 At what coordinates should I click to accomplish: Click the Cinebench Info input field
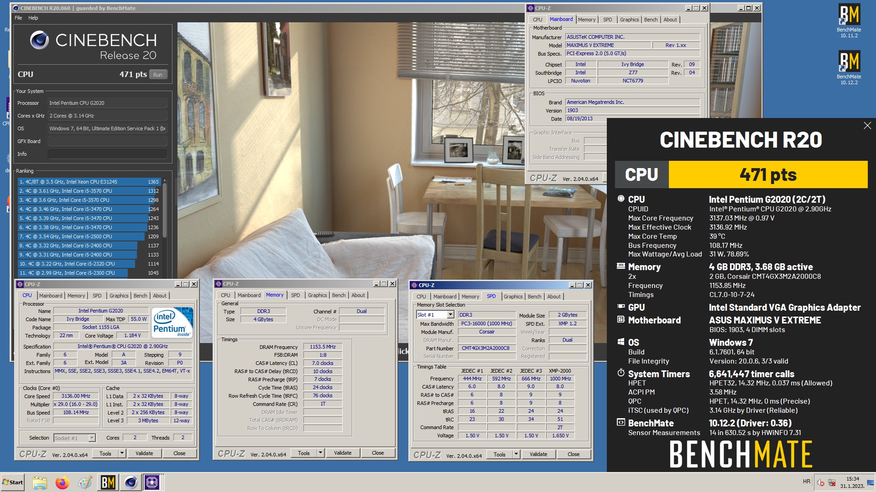point(107,154)
